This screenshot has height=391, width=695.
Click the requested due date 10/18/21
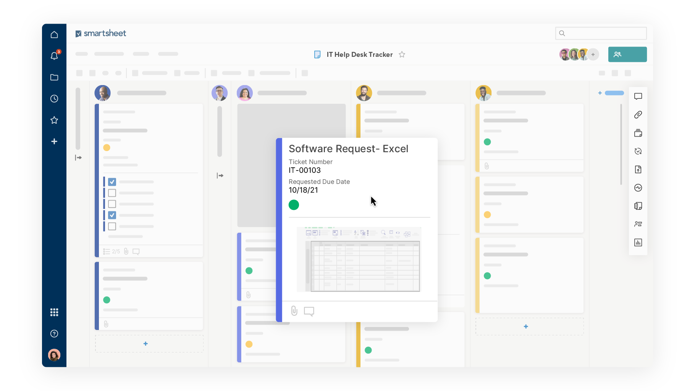[x=303, y=190]
